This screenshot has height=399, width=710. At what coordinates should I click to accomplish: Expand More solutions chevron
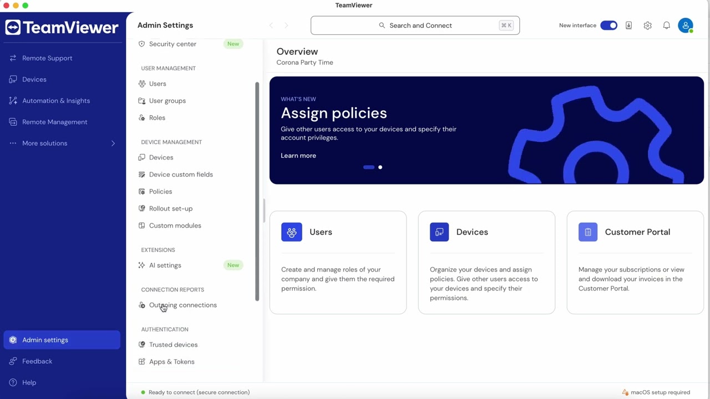pos(113,144)
